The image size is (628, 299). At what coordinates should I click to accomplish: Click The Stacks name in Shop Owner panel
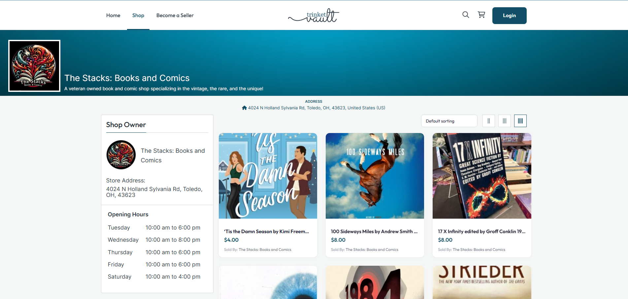[x=173, y=155]
